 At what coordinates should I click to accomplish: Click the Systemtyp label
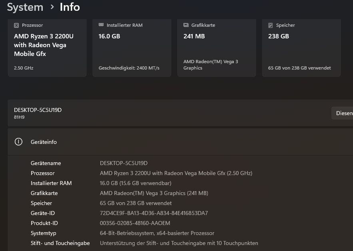(x=44, y=233)
